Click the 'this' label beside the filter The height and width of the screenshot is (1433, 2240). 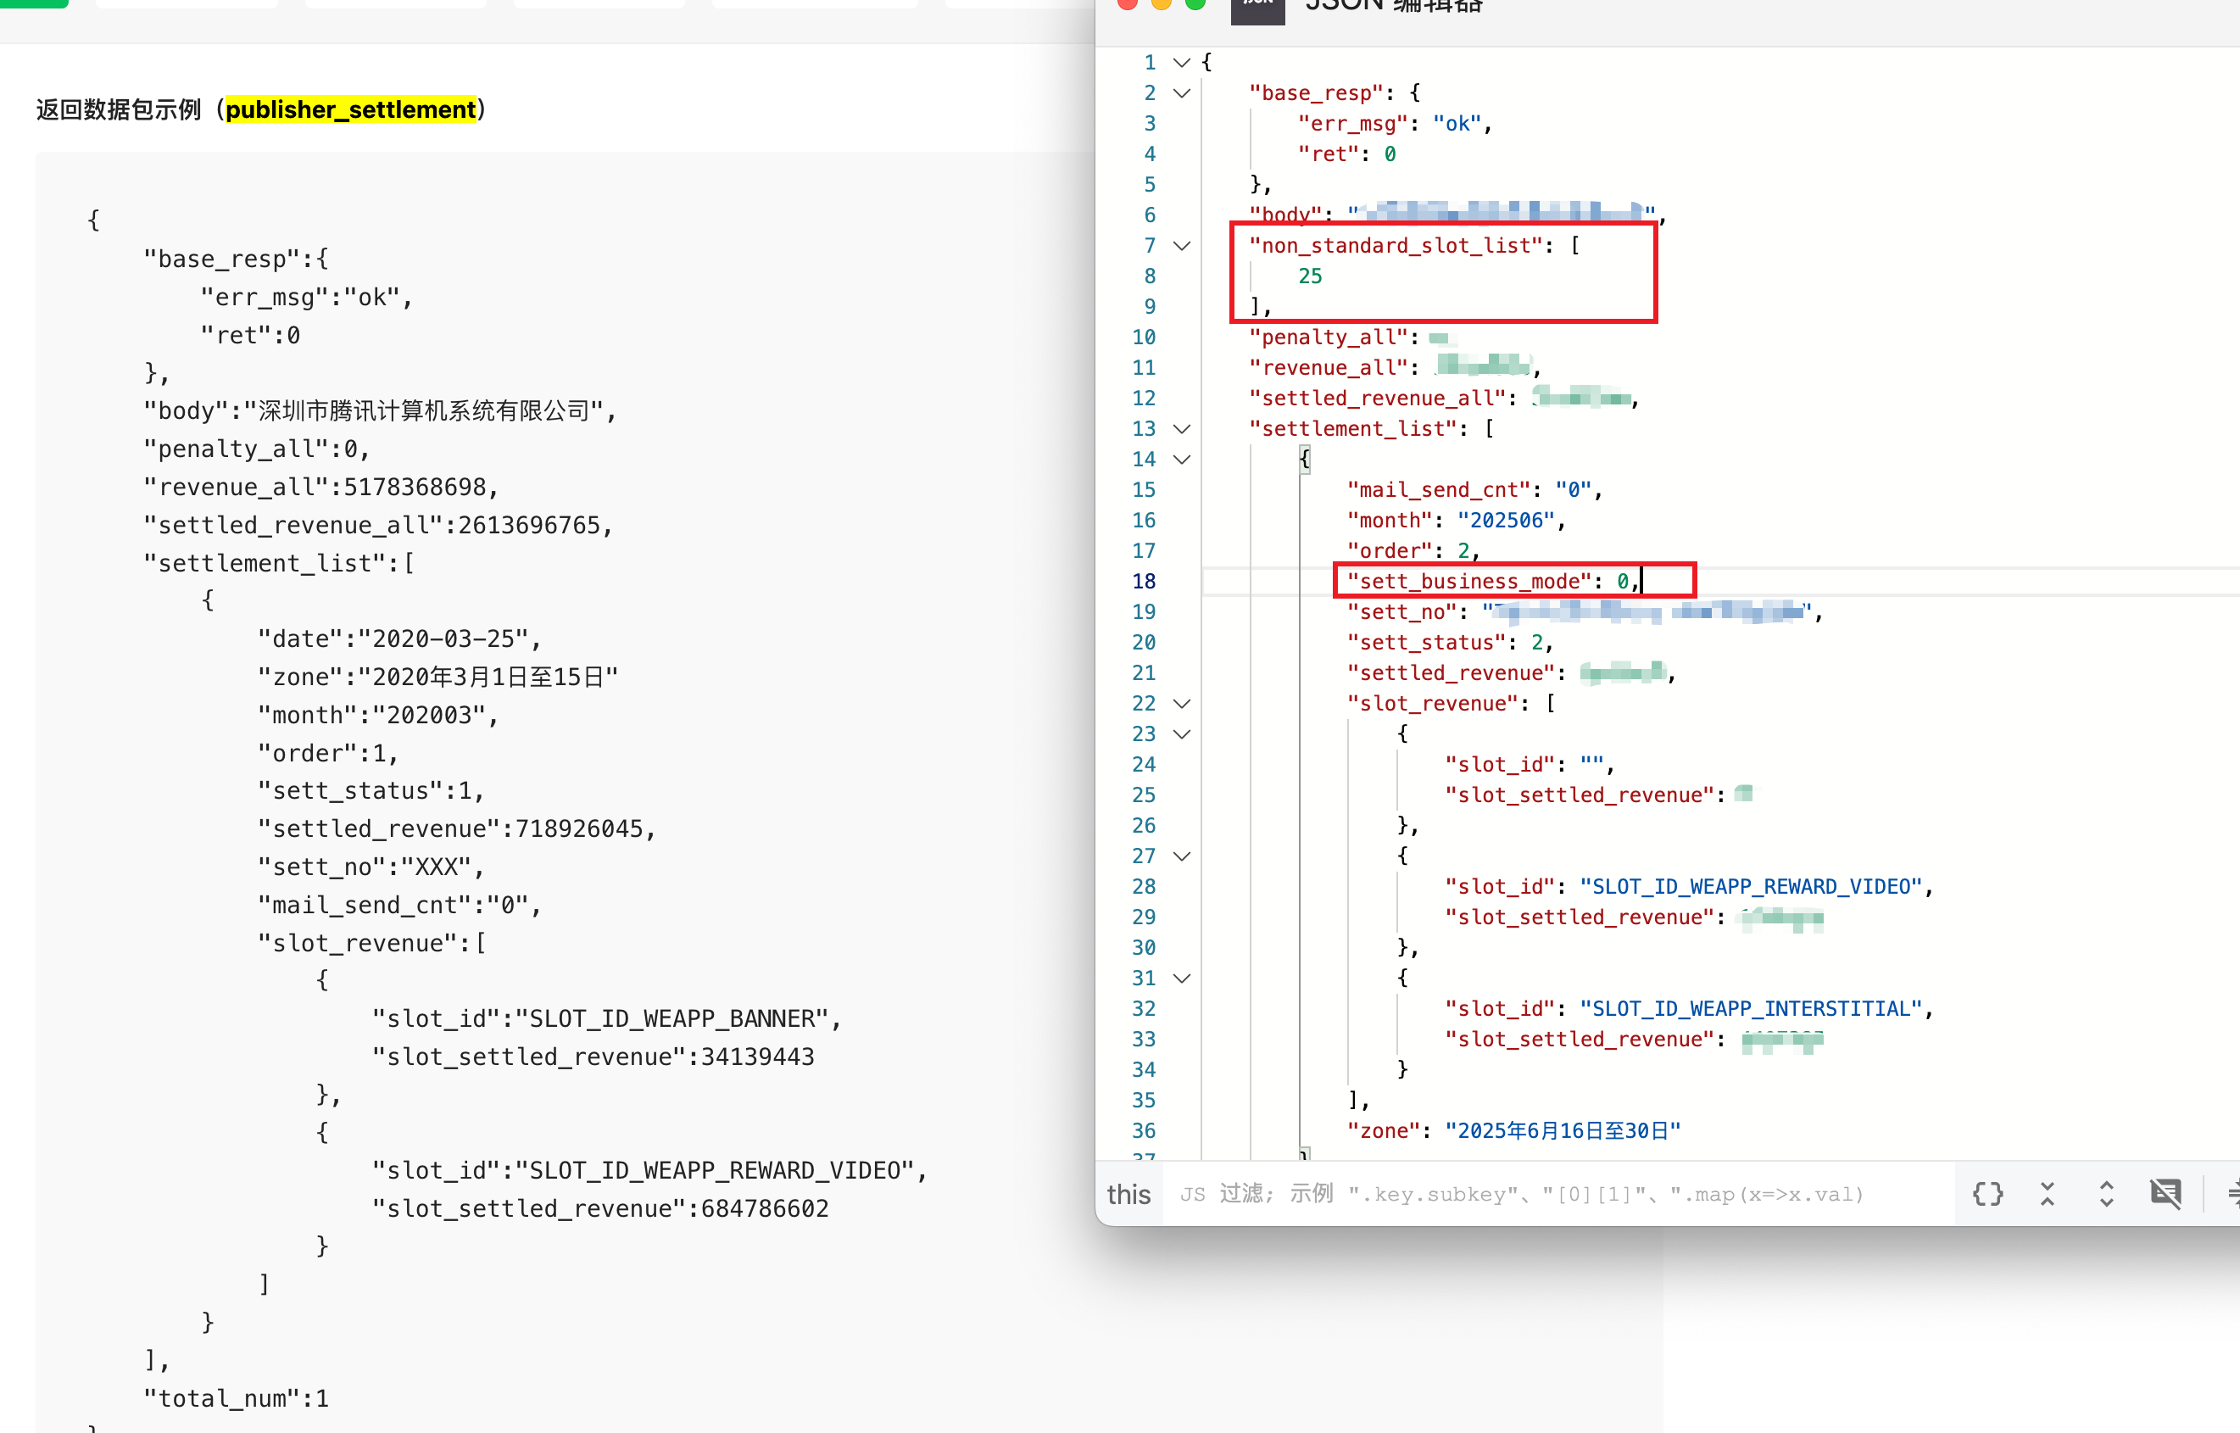point(1128,1194)
